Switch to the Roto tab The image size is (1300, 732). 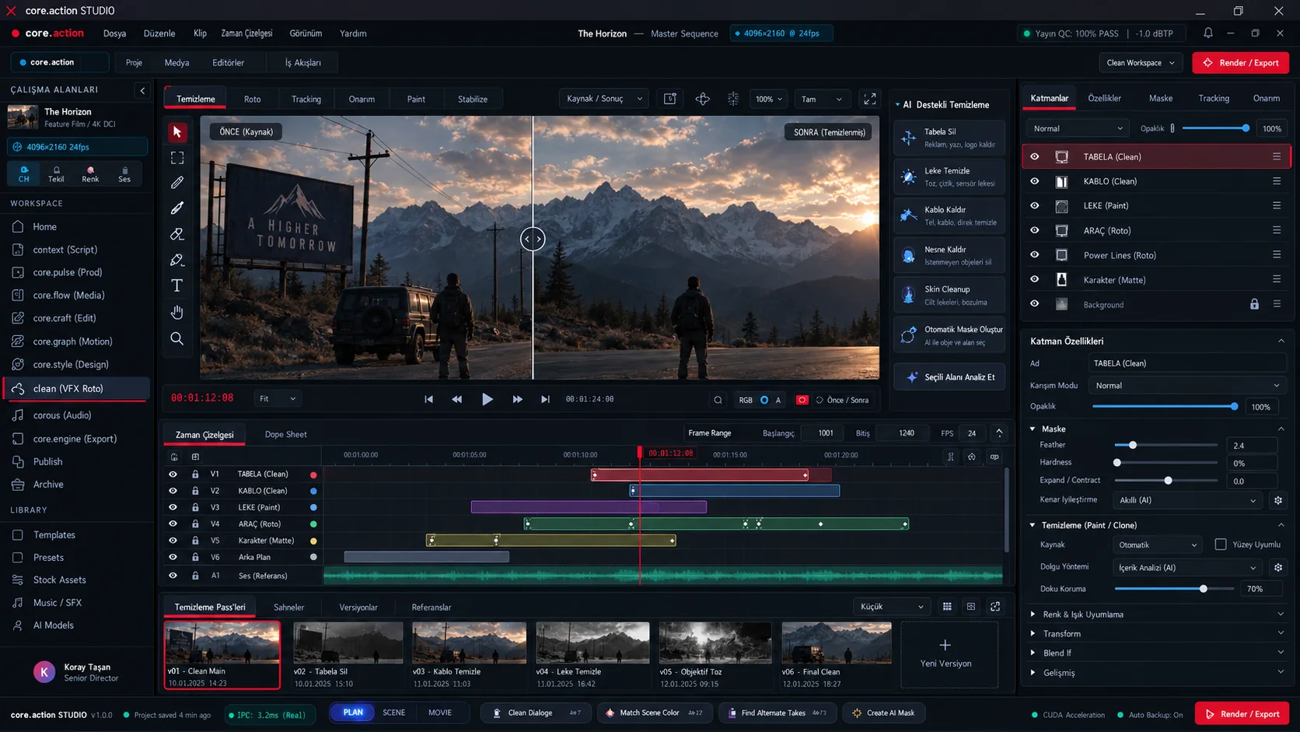(253, 99)
